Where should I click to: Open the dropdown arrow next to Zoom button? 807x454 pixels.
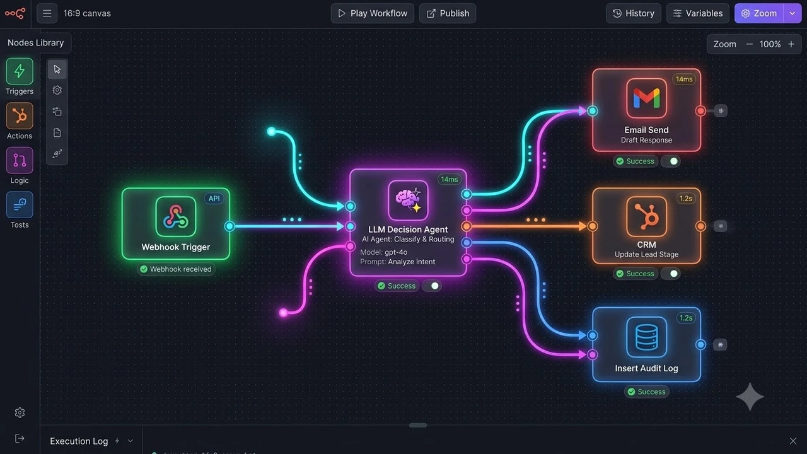tap(792, 13)
